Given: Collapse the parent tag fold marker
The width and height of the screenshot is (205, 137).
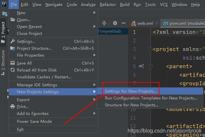Looking at the screenshot, I should point(150,67).
